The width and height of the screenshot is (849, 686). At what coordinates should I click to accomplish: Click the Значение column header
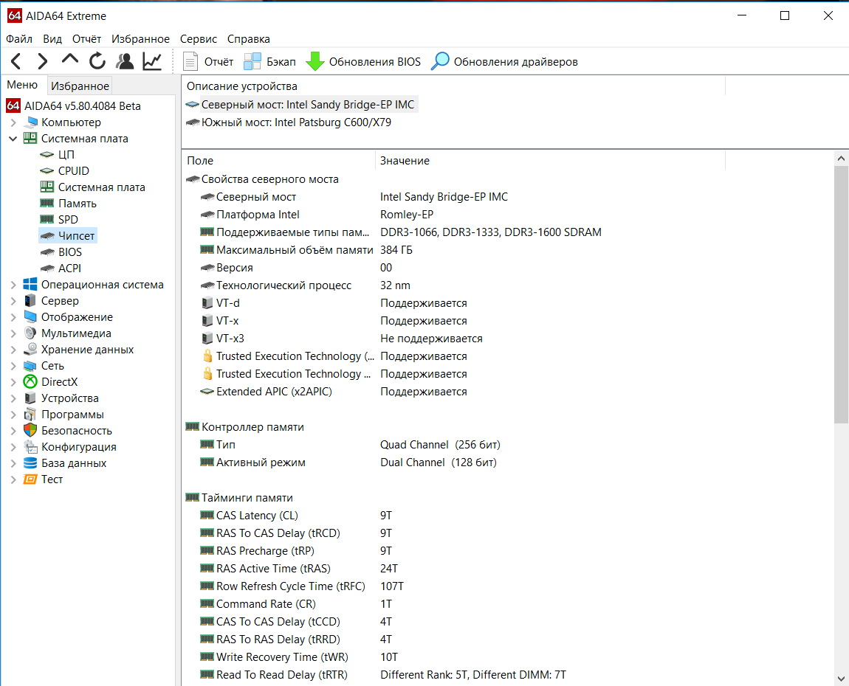[549, 161]
